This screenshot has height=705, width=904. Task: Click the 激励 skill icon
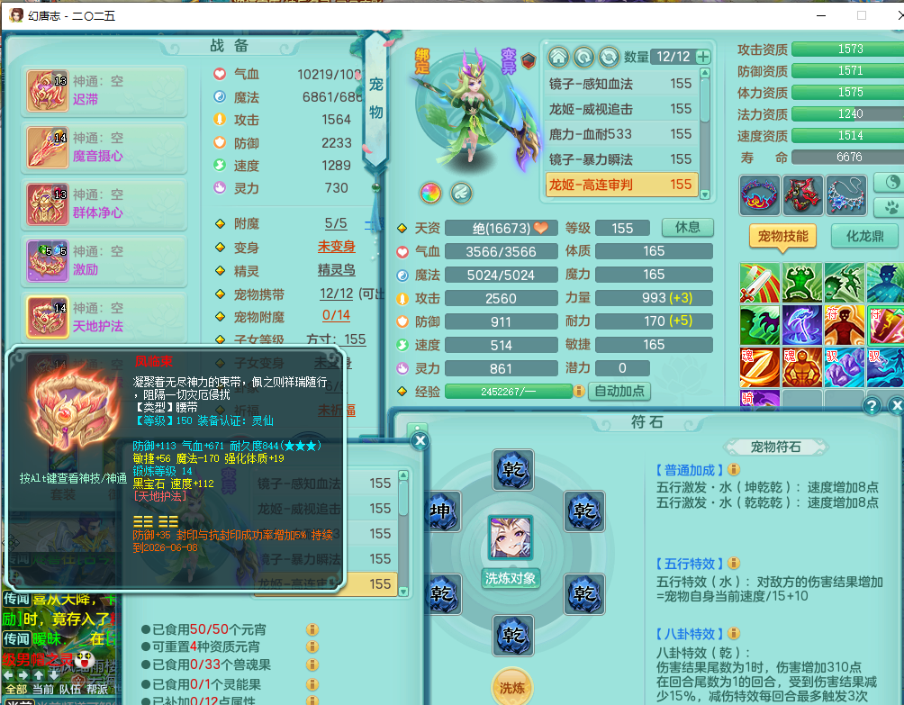(48, 260)
